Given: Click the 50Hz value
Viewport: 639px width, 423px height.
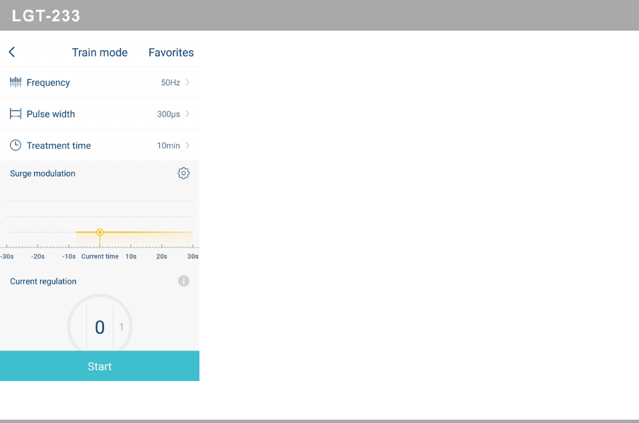Looking at the screenshot, I should pos(170,83).
